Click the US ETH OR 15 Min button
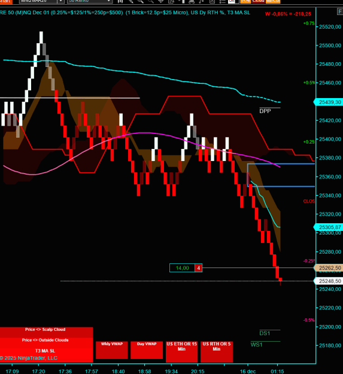Viewport: 343px width, 374px height. [181, 352]
